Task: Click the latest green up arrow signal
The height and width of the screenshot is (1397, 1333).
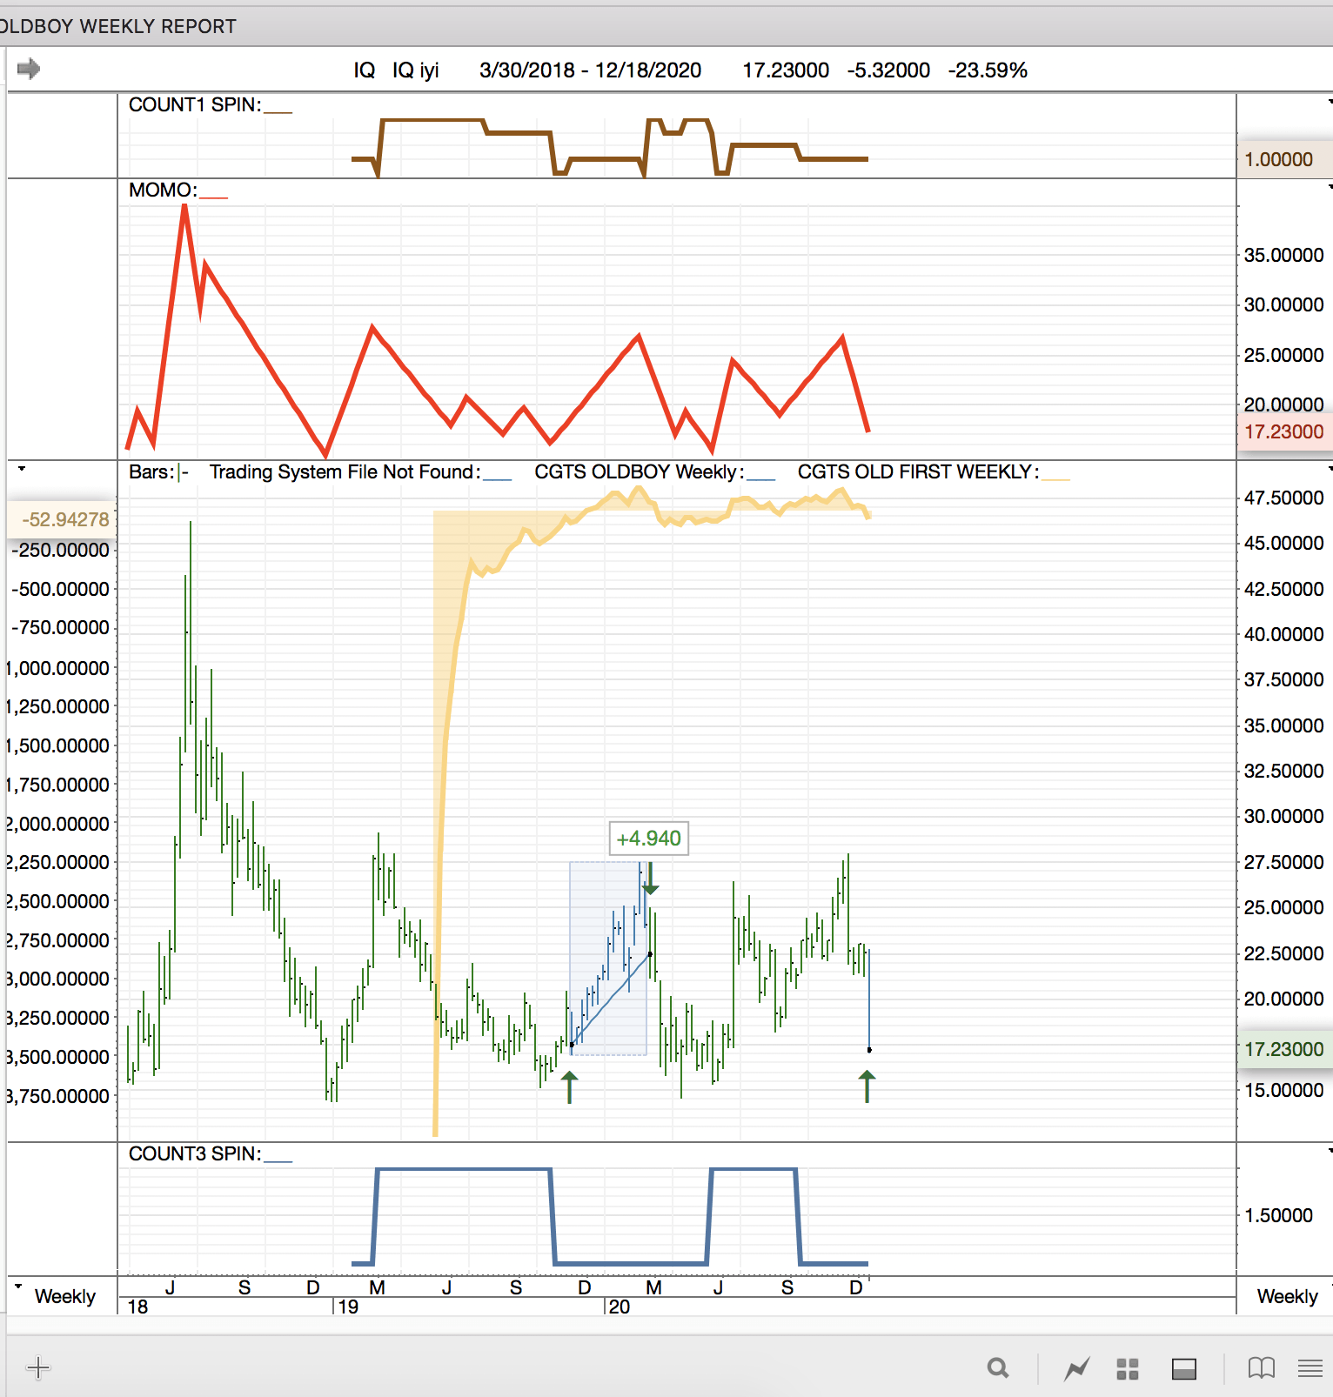Action: click(x=867, y=1086)
